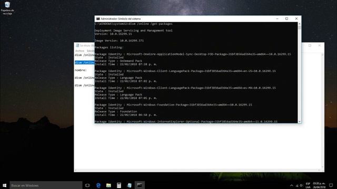
Task: Open the Archivo menu in Notepad
Action: click(80, 51)
